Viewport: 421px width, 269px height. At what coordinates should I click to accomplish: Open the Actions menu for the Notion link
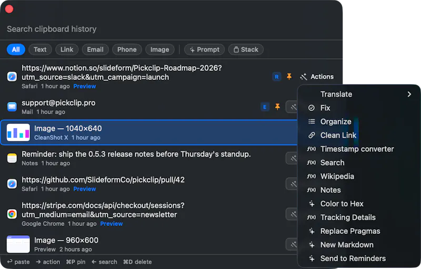(317, 77)
